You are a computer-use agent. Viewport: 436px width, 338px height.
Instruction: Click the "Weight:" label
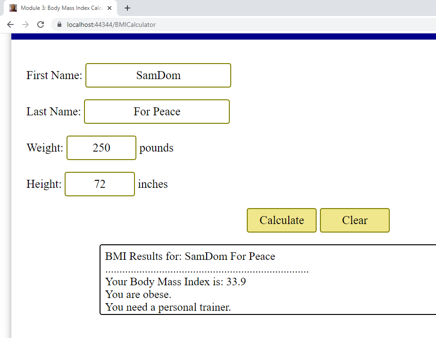(45, 148)
